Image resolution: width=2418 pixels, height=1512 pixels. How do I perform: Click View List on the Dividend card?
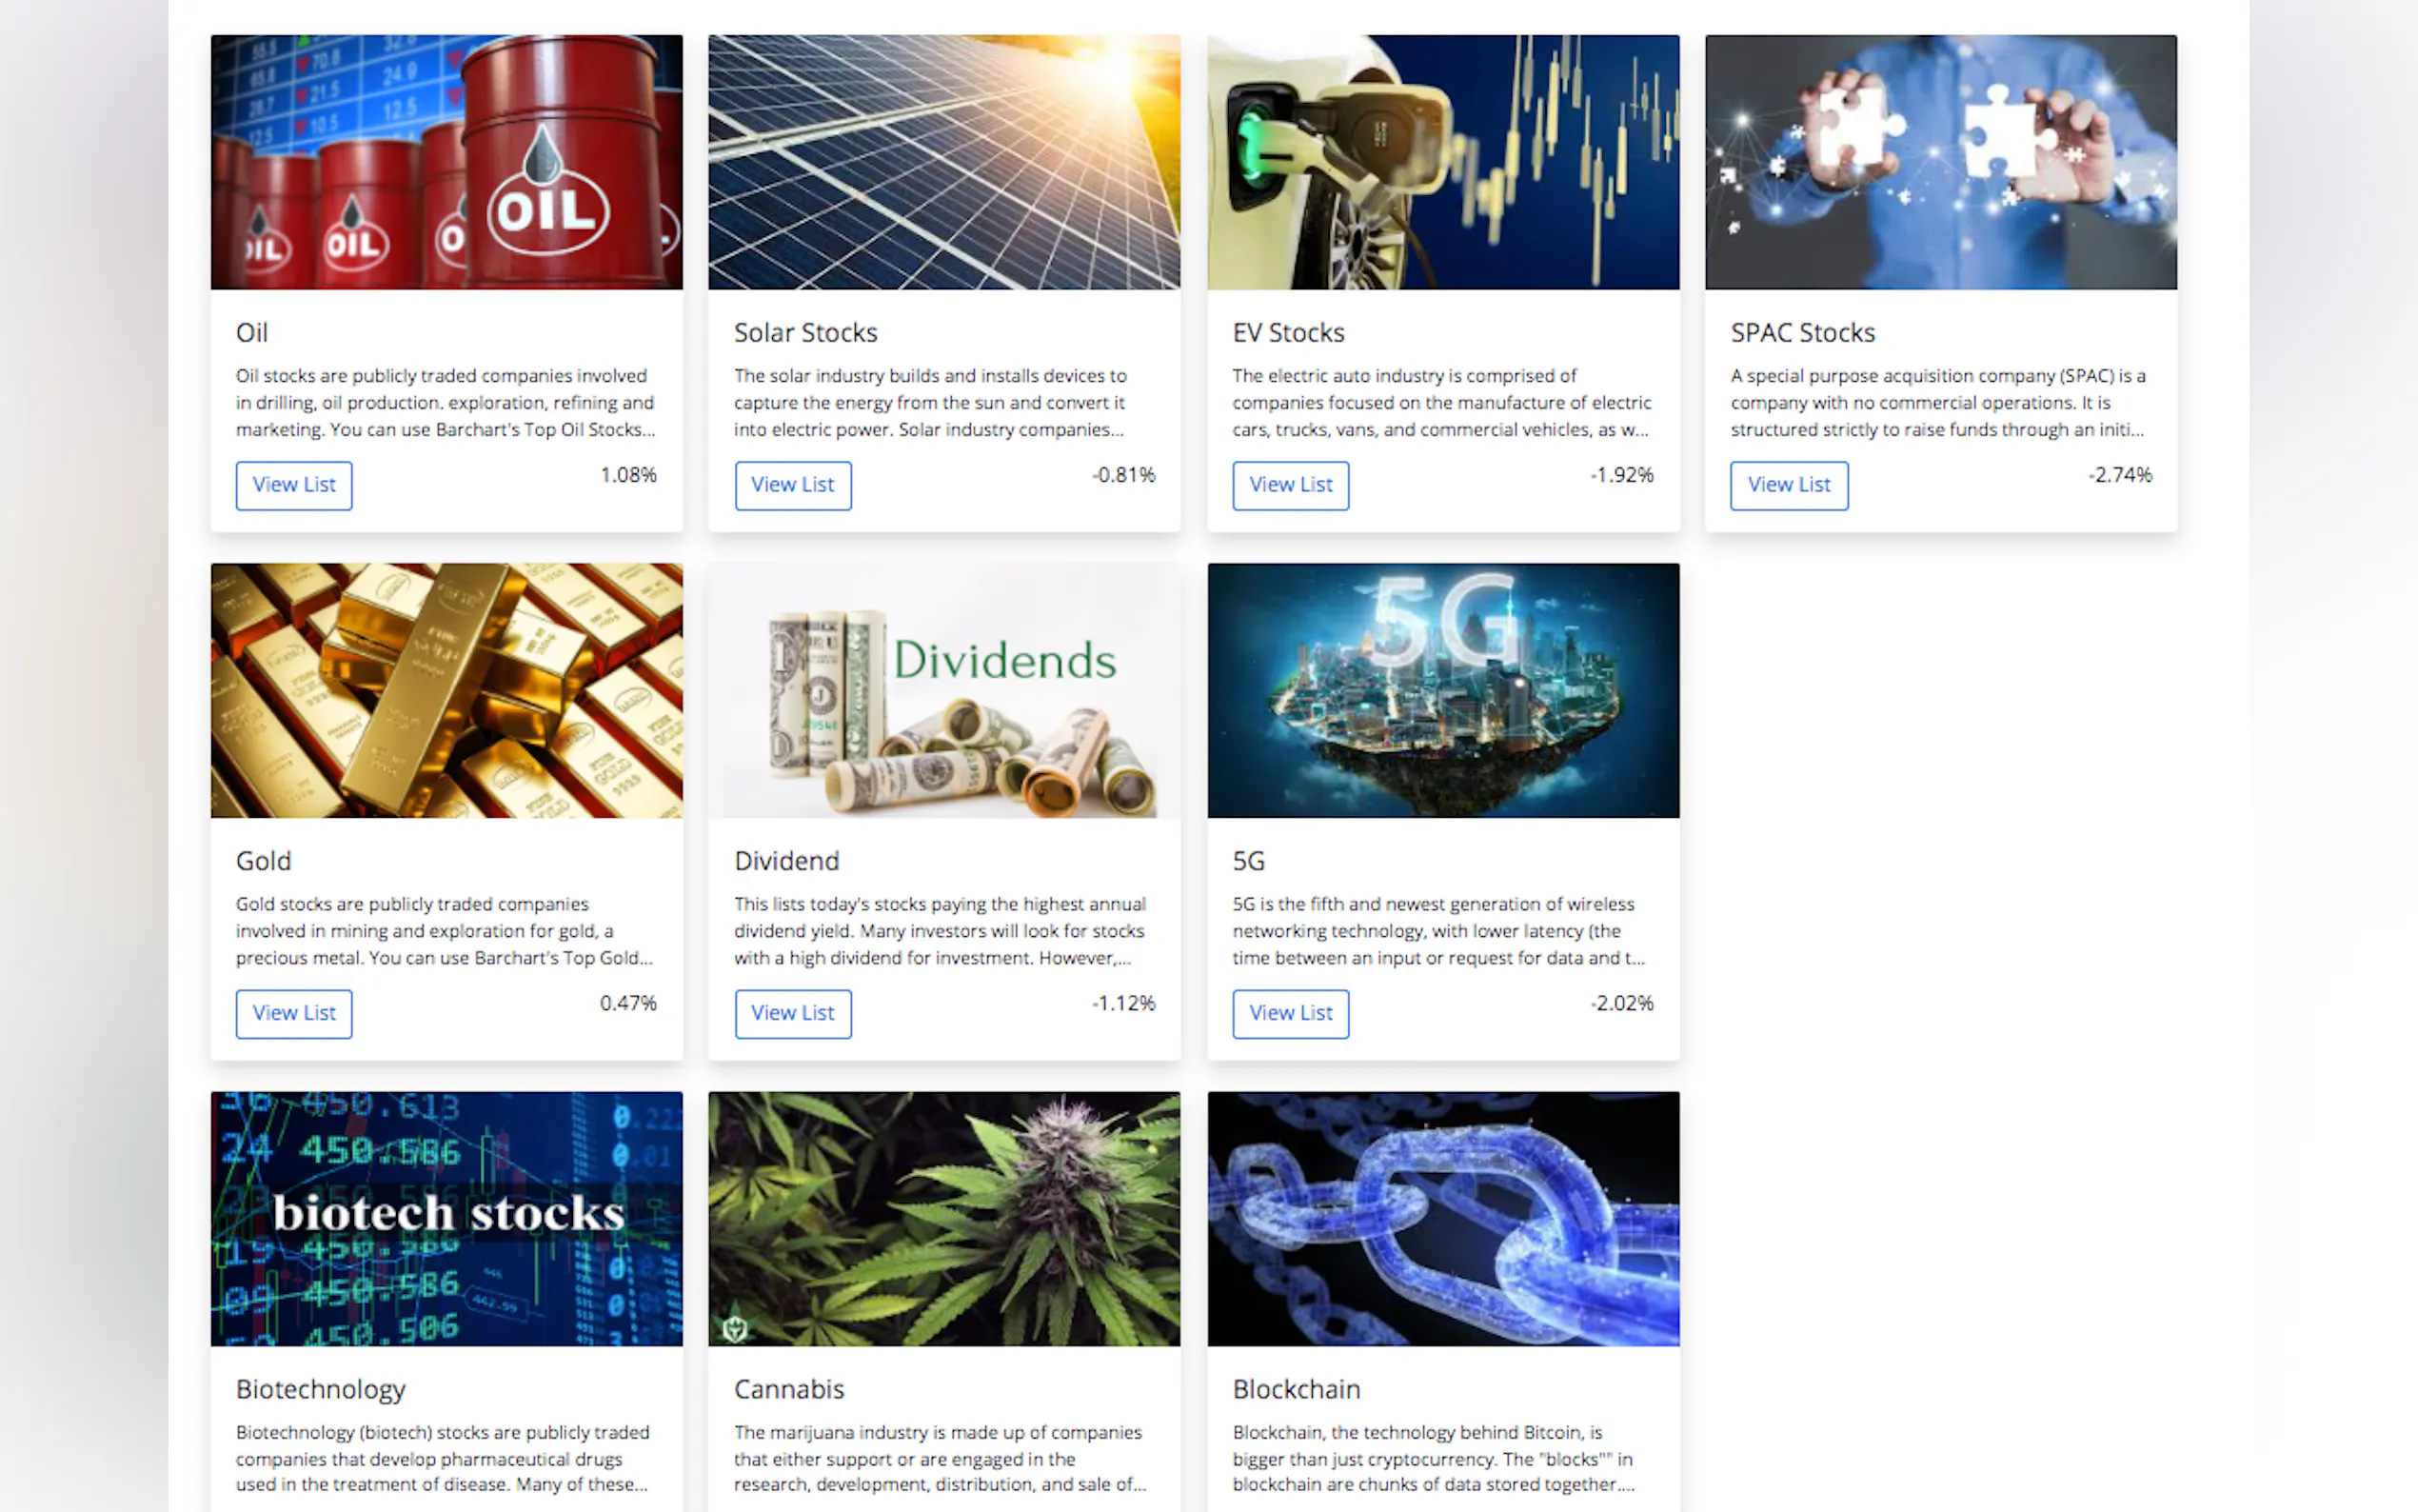coord(793,1014)
